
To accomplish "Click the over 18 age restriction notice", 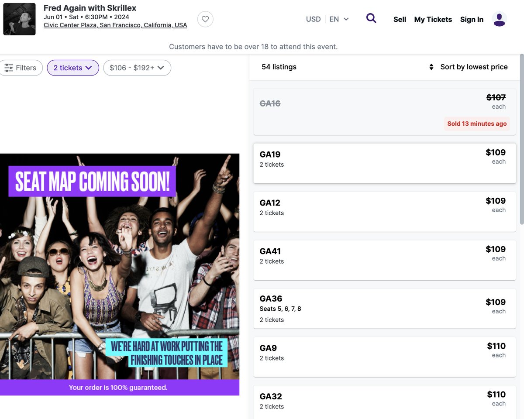I will pyautogui.click(x=253, y=47).
